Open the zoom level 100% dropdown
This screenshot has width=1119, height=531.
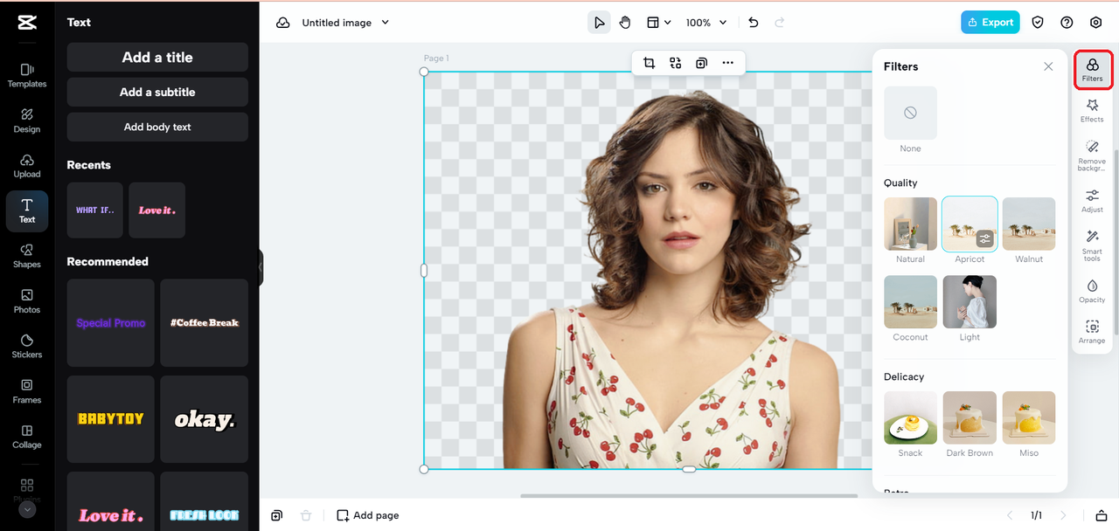[x=705, y=22]
